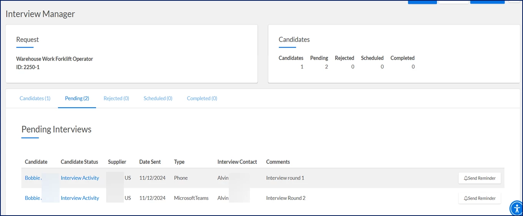Click the Pending Interviews heading
The width and height of the screenshot is (523, 216).
tap(57, 129)
